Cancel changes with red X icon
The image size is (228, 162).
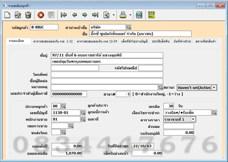(41, 15)
